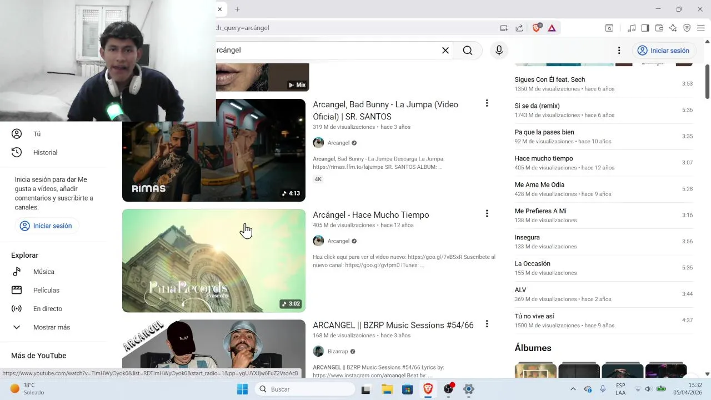Open Settings gear in taskbar
This screenshot has width=711, height=400.
(469, 389)
